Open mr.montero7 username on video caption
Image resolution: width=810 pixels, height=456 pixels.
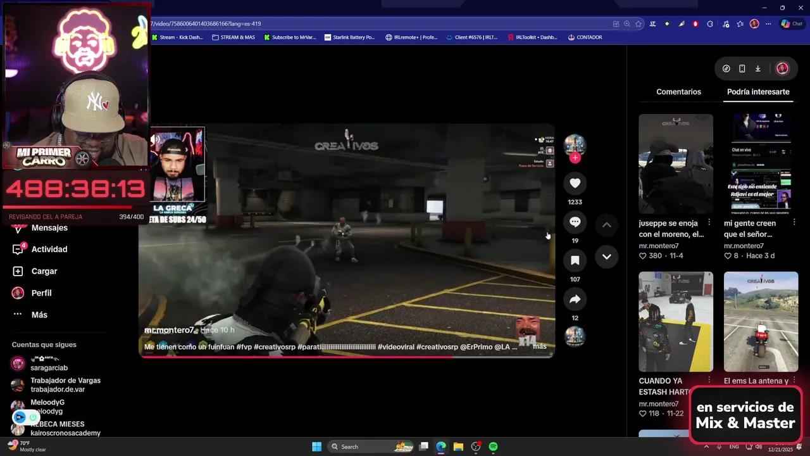[x=169, y=330]
